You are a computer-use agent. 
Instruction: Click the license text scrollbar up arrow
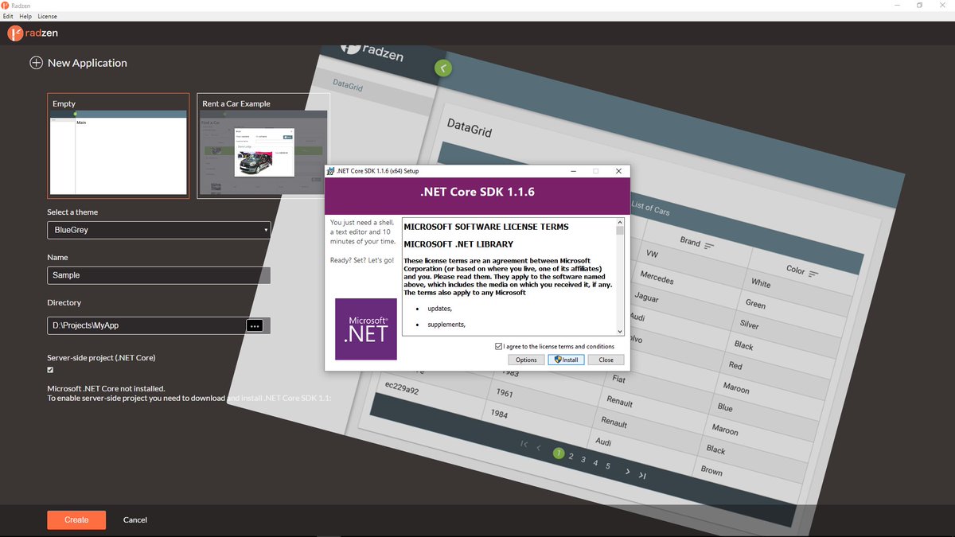tap(620, 221)
